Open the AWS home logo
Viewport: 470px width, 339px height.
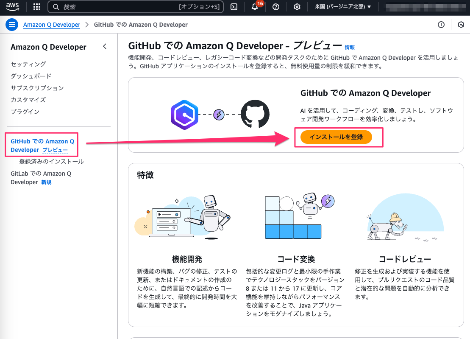13,7
